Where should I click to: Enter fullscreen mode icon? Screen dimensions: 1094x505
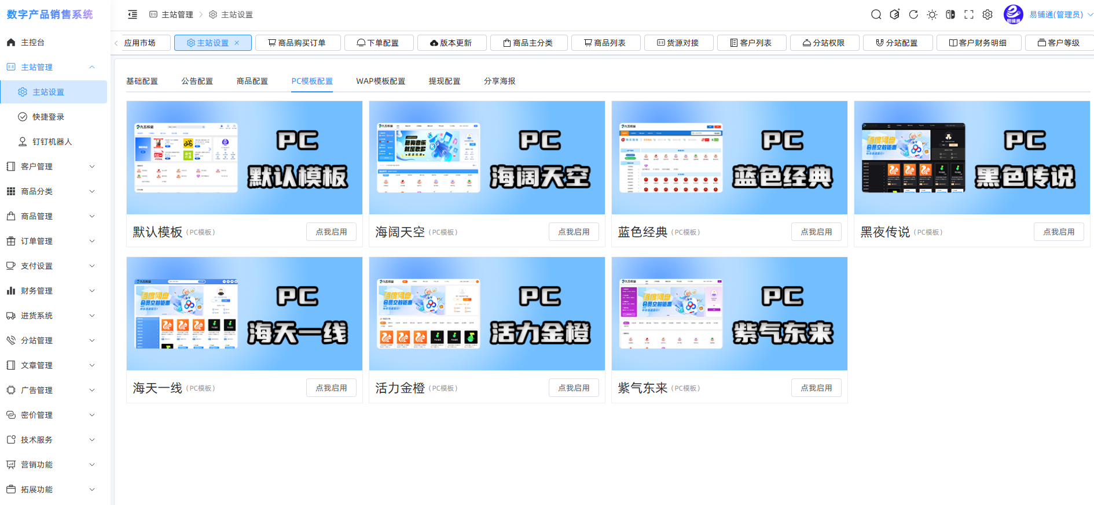pyautogui.click(x=969, y=14)
